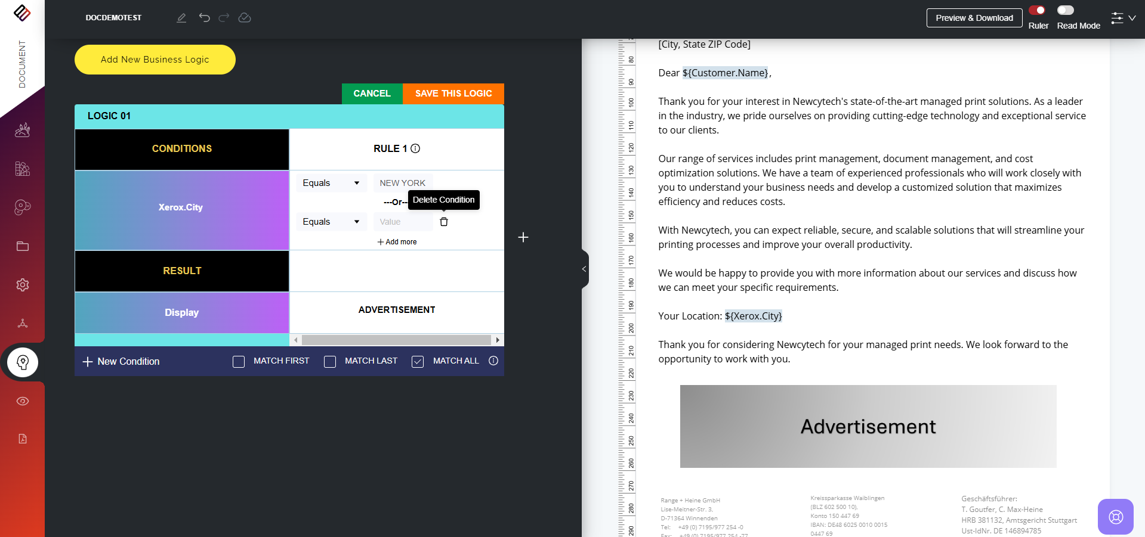Click the SAVE THIS LOGIC button

pyautogui.click(x=453, y=94)
